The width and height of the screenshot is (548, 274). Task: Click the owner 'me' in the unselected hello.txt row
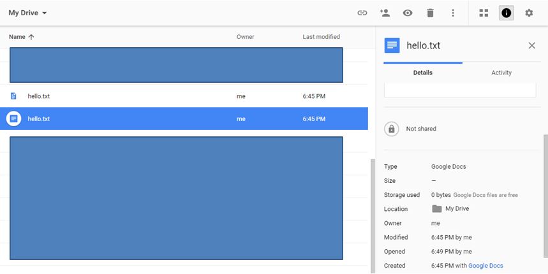coord(241,96)
